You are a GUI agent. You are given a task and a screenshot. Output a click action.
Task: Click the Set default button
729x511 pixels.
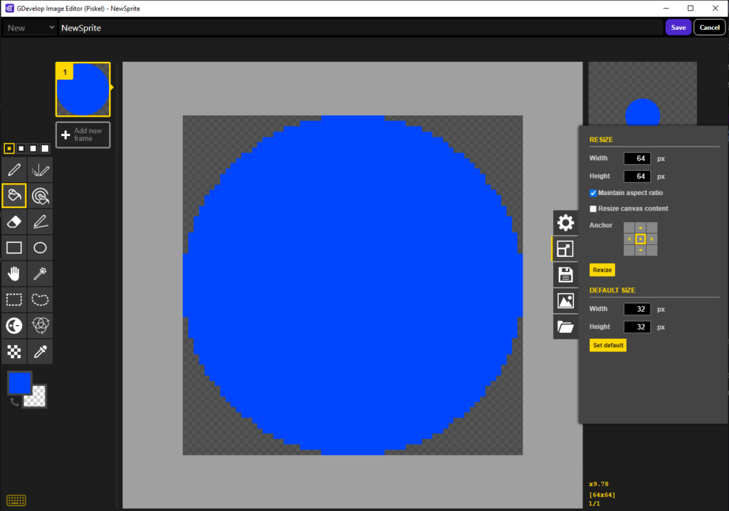[x=607, y=345]
